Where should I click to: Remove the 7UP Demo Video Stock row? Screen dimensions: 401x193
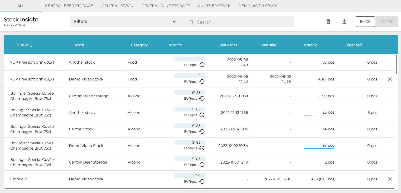click(390, 79)
